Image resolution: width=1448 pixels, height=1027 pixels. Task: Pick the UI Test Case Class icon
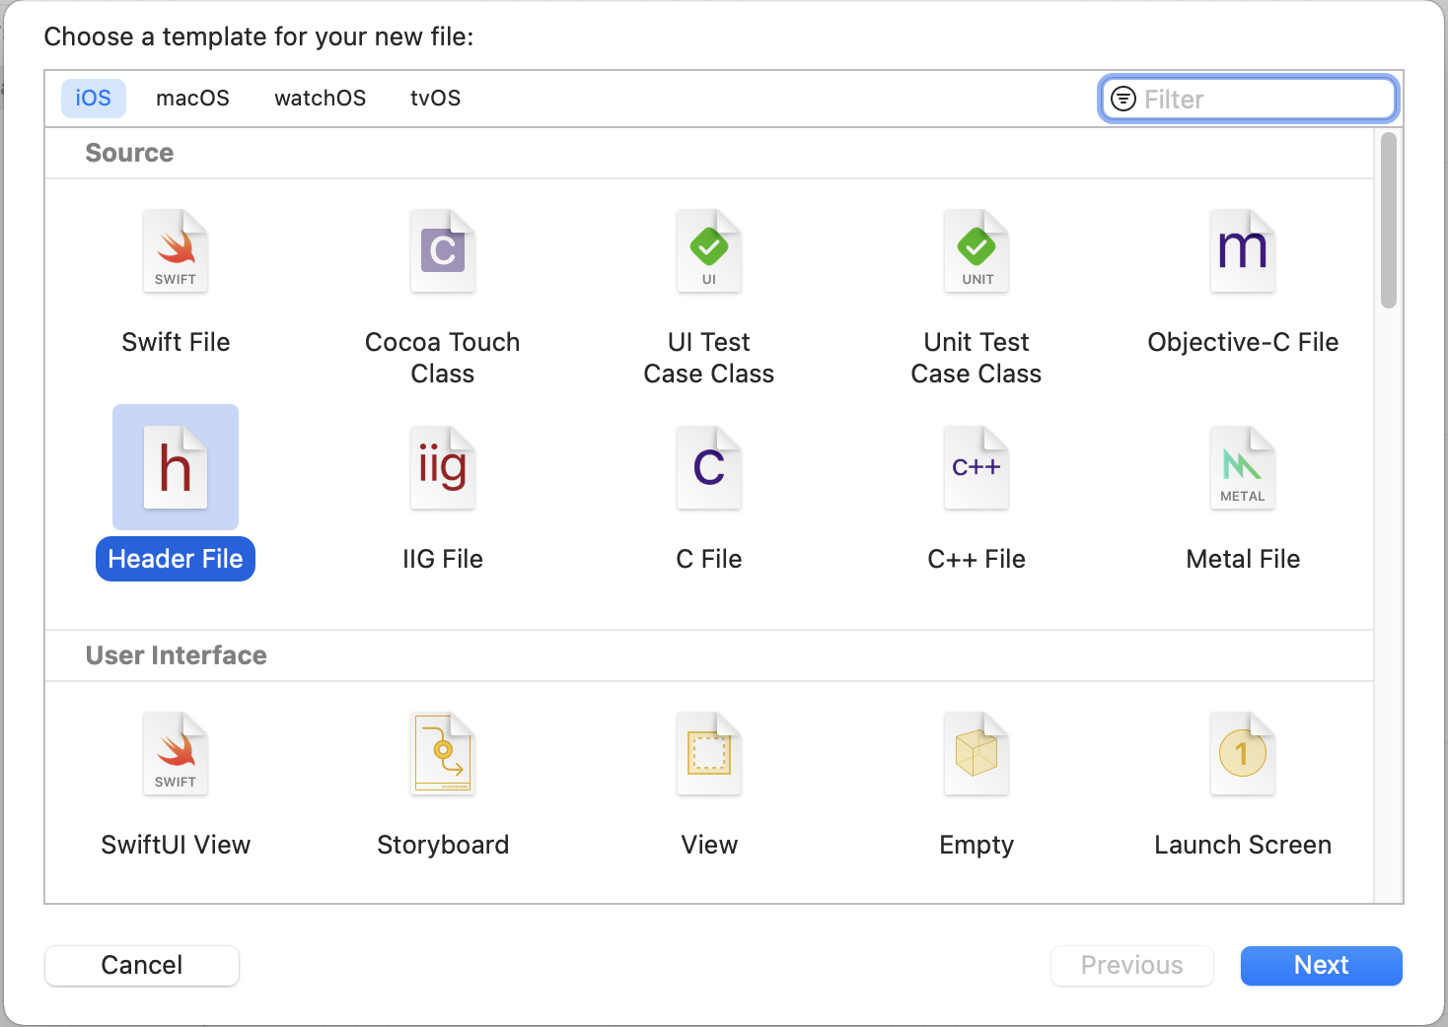click(709, 251)
